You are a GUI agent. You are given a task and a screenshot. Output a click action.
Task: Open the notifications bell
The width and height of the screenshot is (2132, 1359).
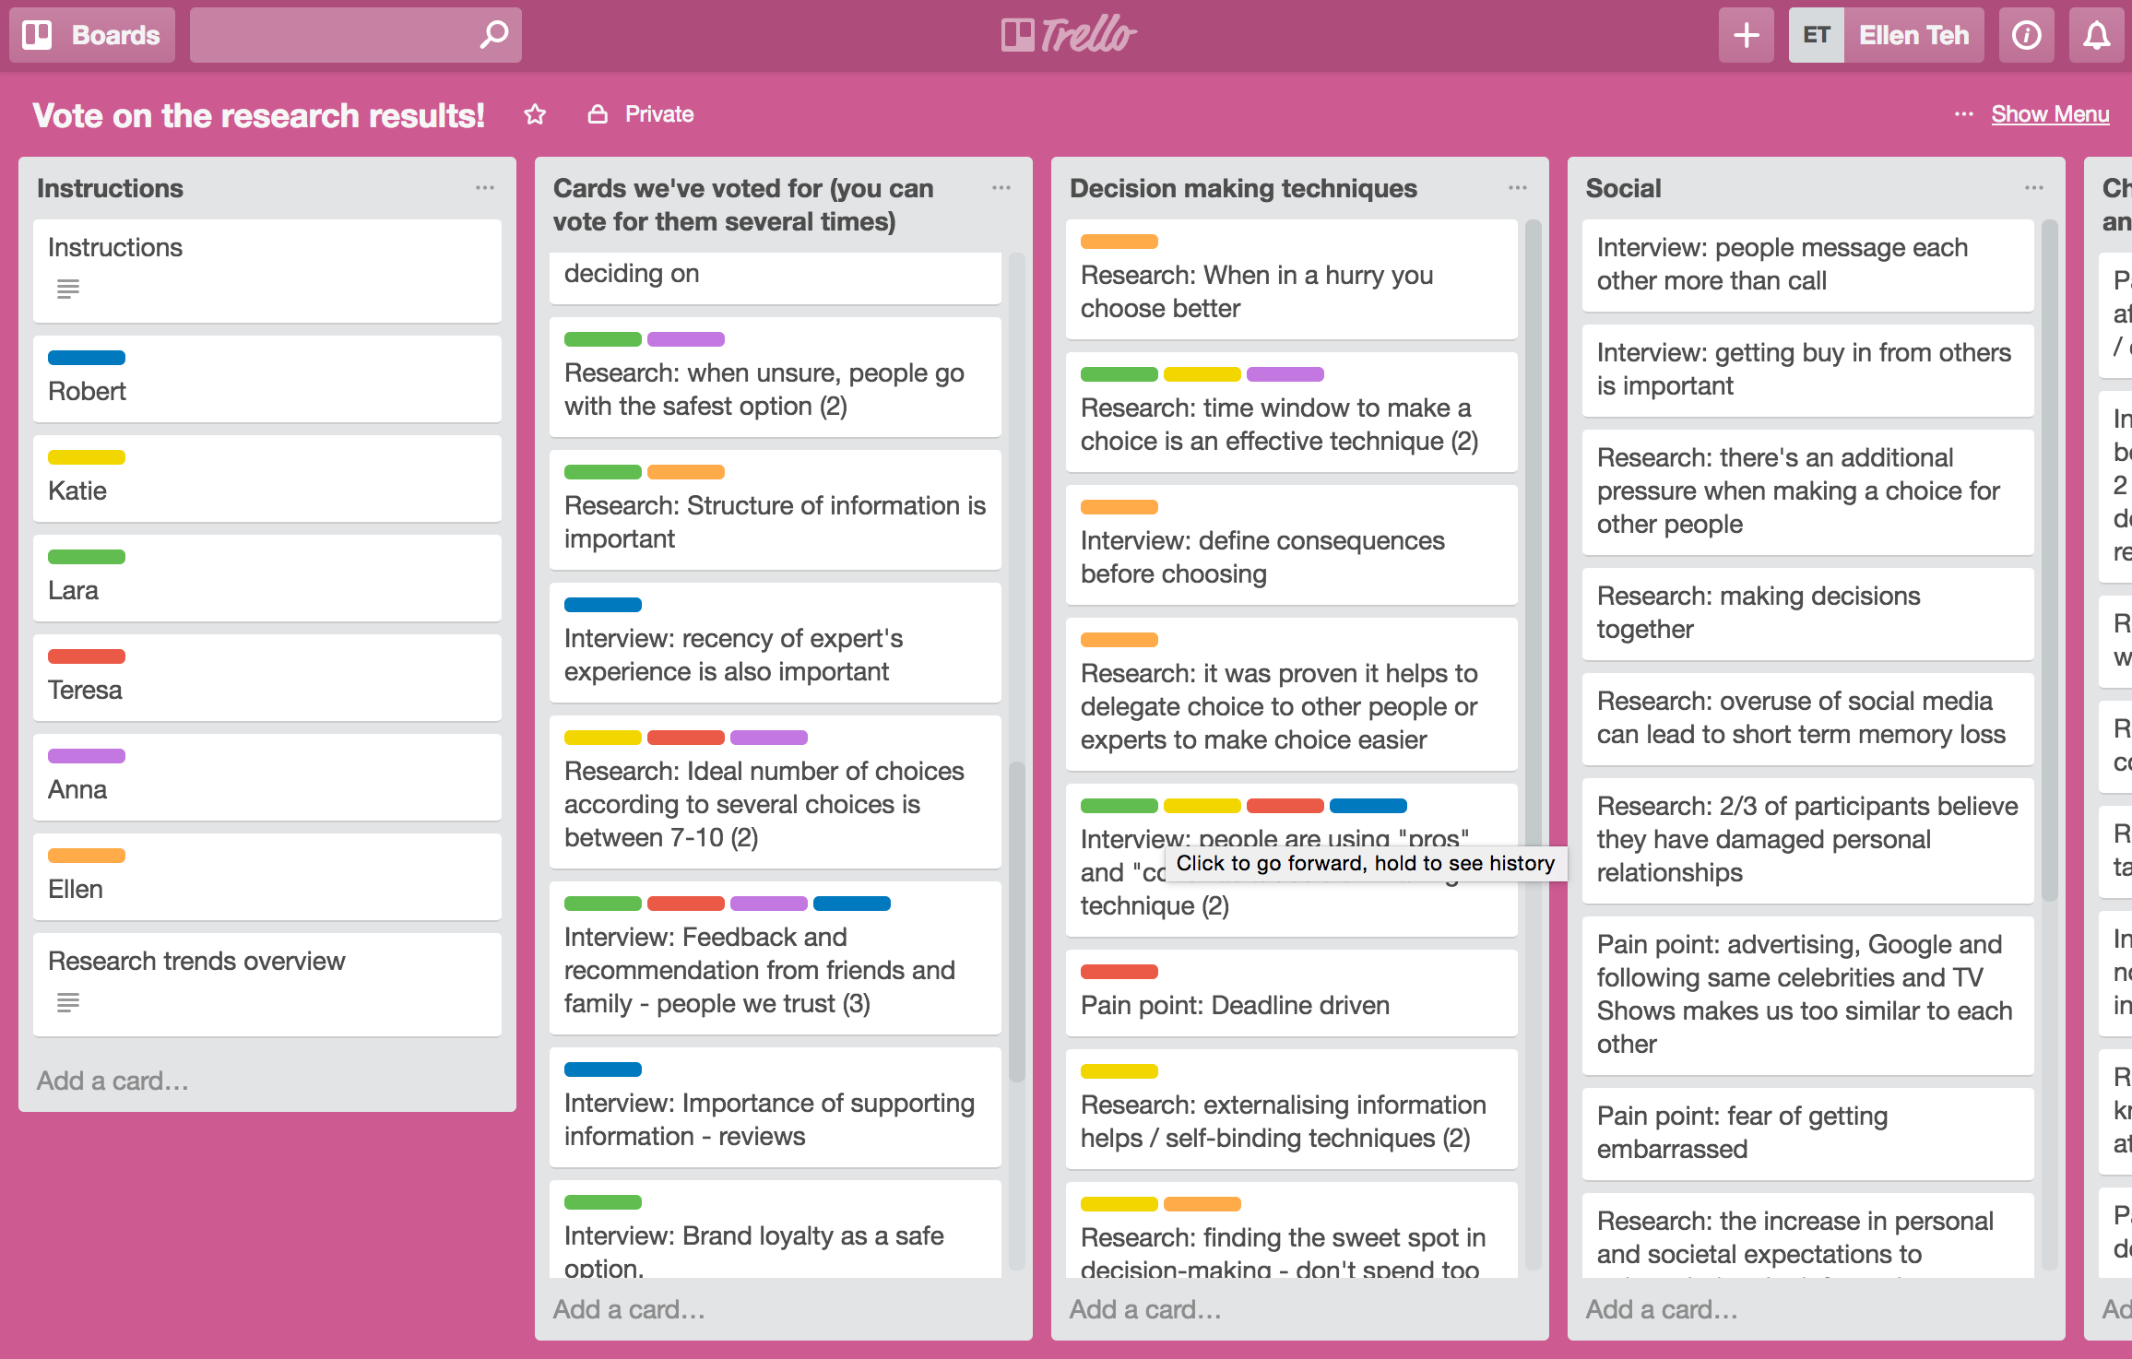click(x=2096, y=35)
